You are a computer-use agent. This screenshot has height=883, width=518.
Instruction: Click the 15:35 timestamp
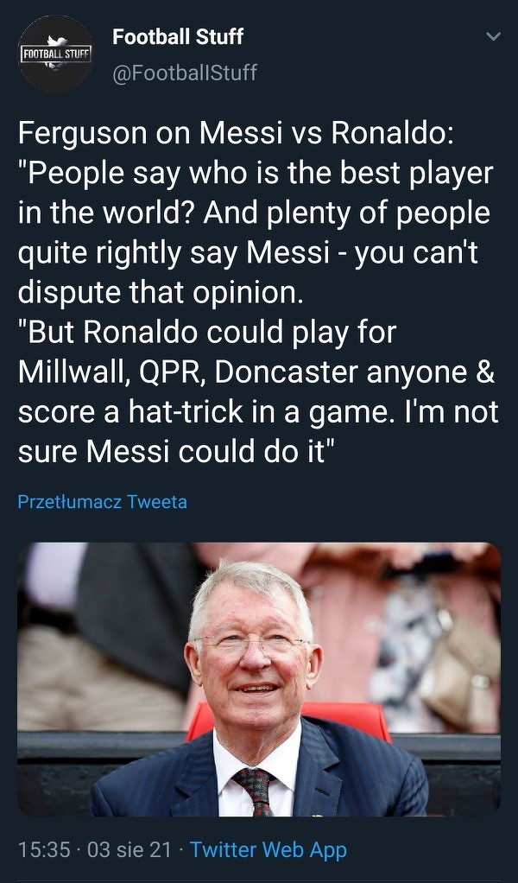[x=43, y=849]
